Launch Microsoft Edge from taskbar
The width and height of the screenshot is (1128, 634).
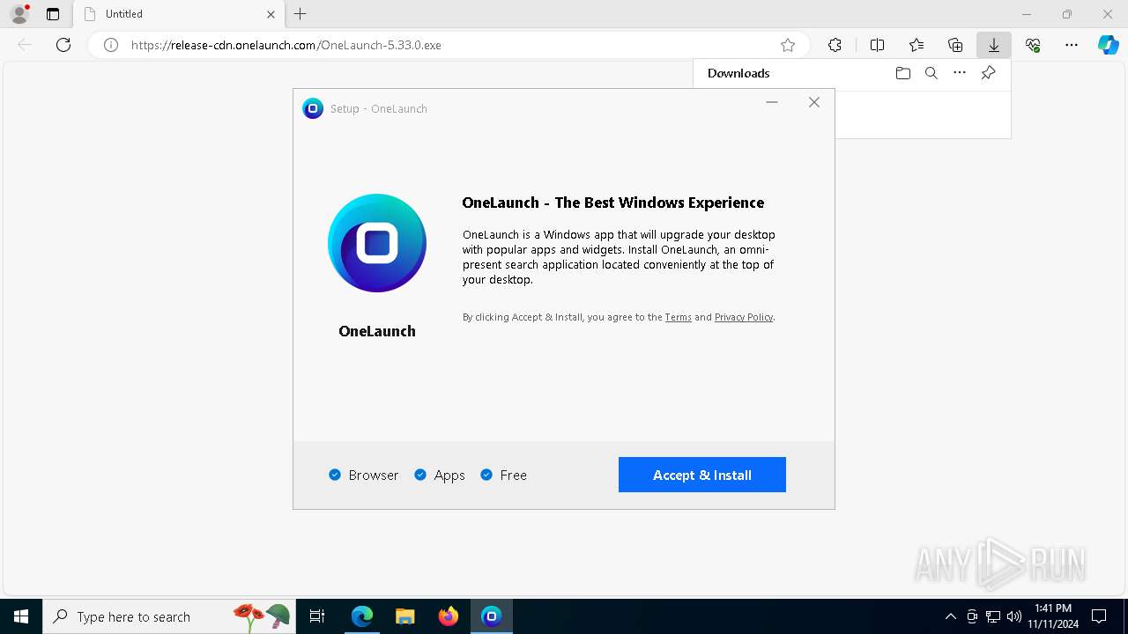(362, 616)
